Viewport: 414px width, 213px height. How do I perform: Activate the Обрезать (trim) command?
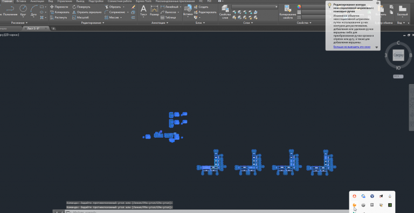(113, 7)
